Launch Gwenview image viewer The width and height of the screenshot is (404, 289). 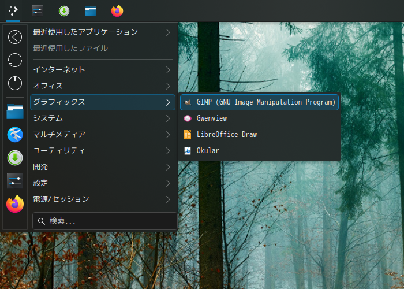coord(259,118)
